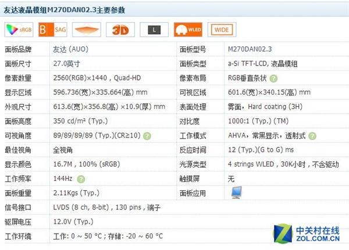Image resolution: width=349 pixels, height=250 pixels.
Task: Click the orange oval icon beside SAG
Action: point(86,30)
